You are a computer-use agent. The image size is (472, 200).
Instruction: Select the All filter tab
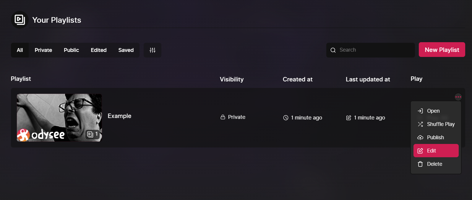[x=20, y=50]
